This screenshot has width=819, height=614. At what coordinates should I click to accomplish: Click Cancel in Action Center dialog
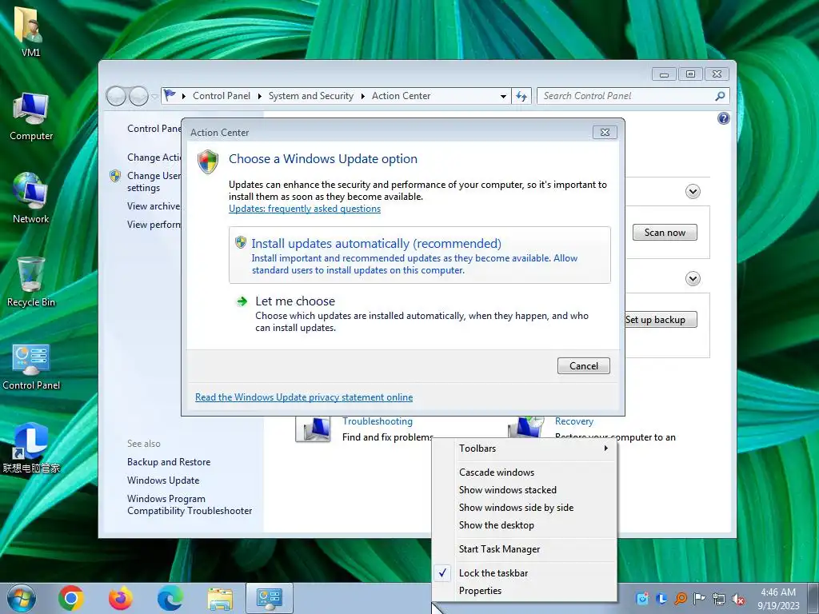(583, 366)
